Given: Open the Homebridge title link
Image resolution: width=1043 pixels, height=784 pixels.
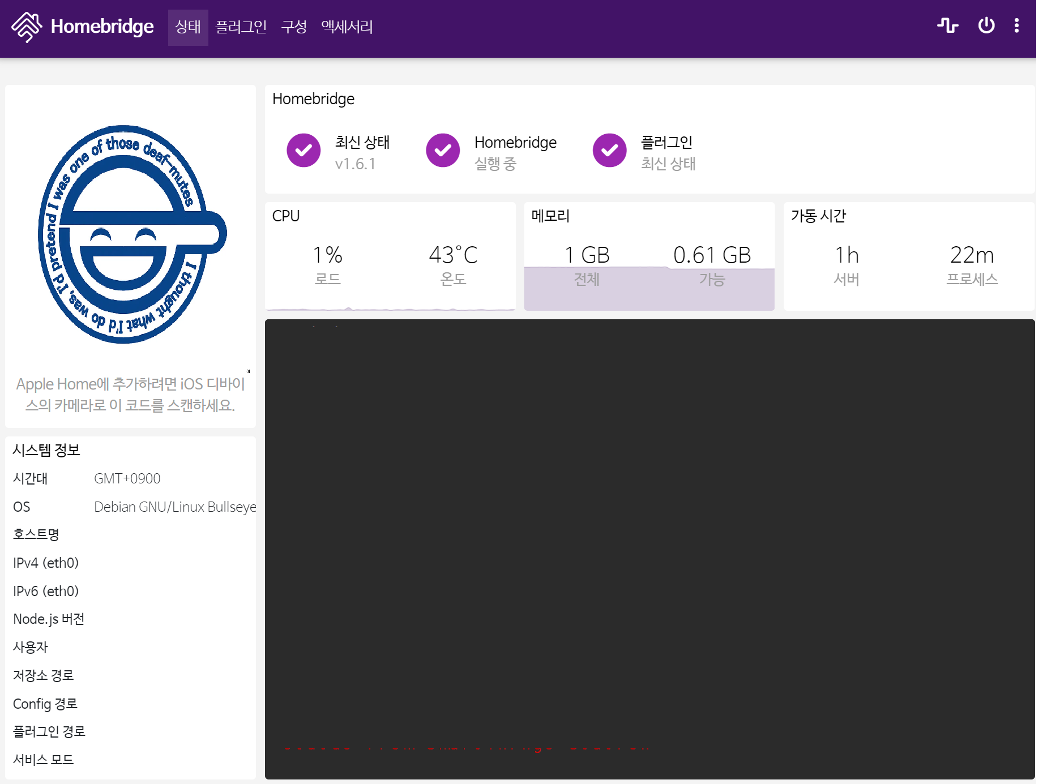Looking at the screenshot, I should pos(102,27).
